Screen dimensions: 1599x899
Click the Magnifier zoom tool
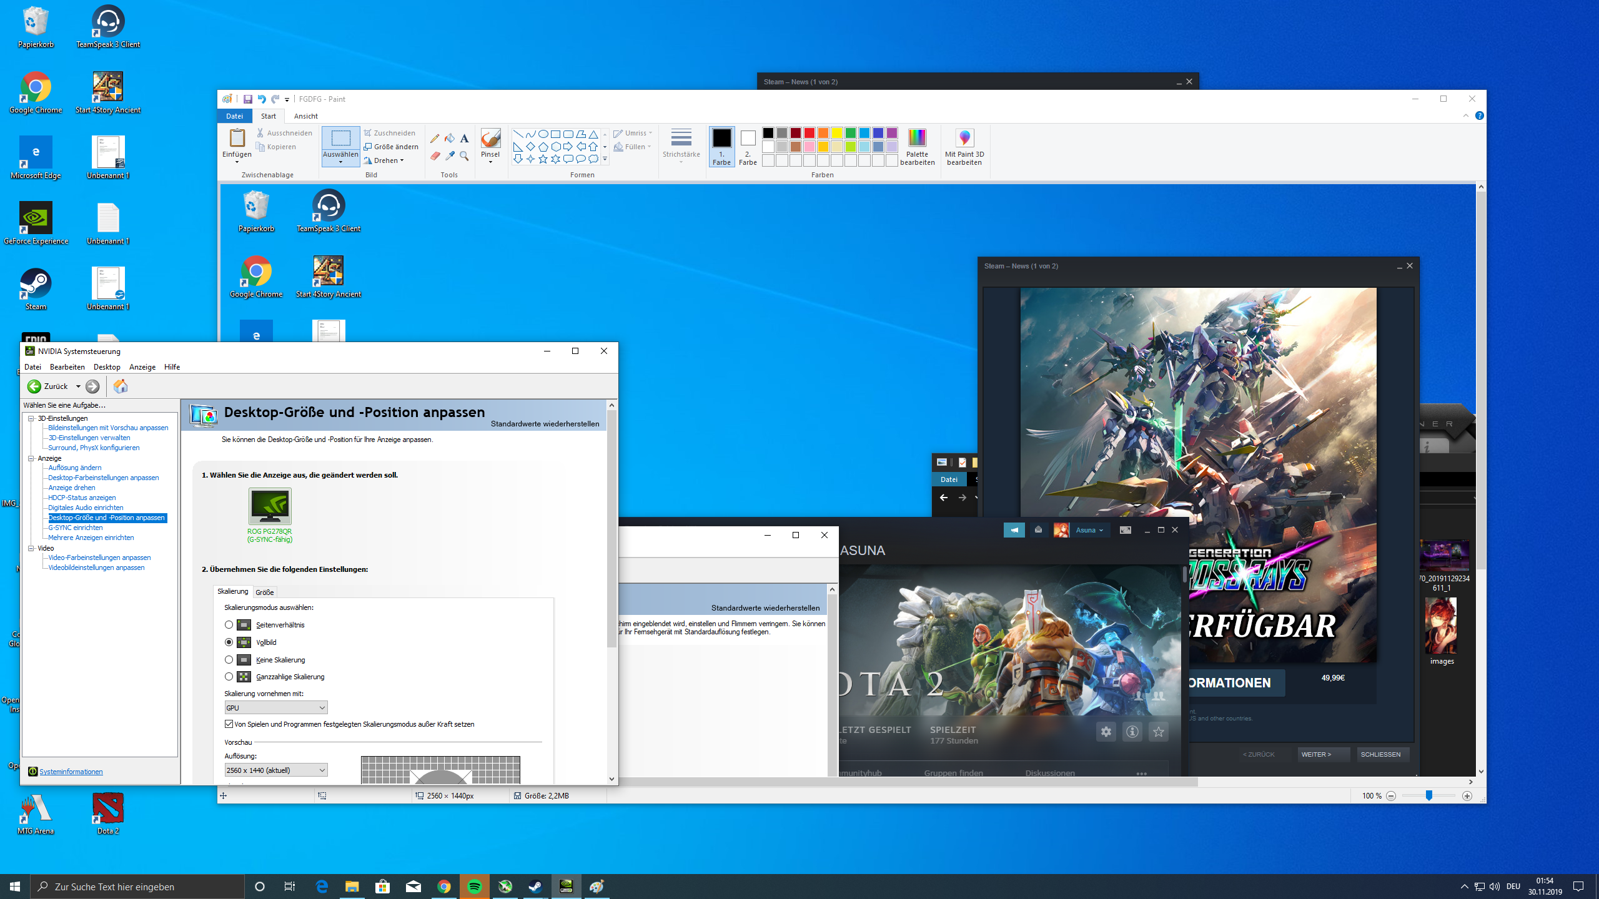pyautogui.click(x=464, y=156)
